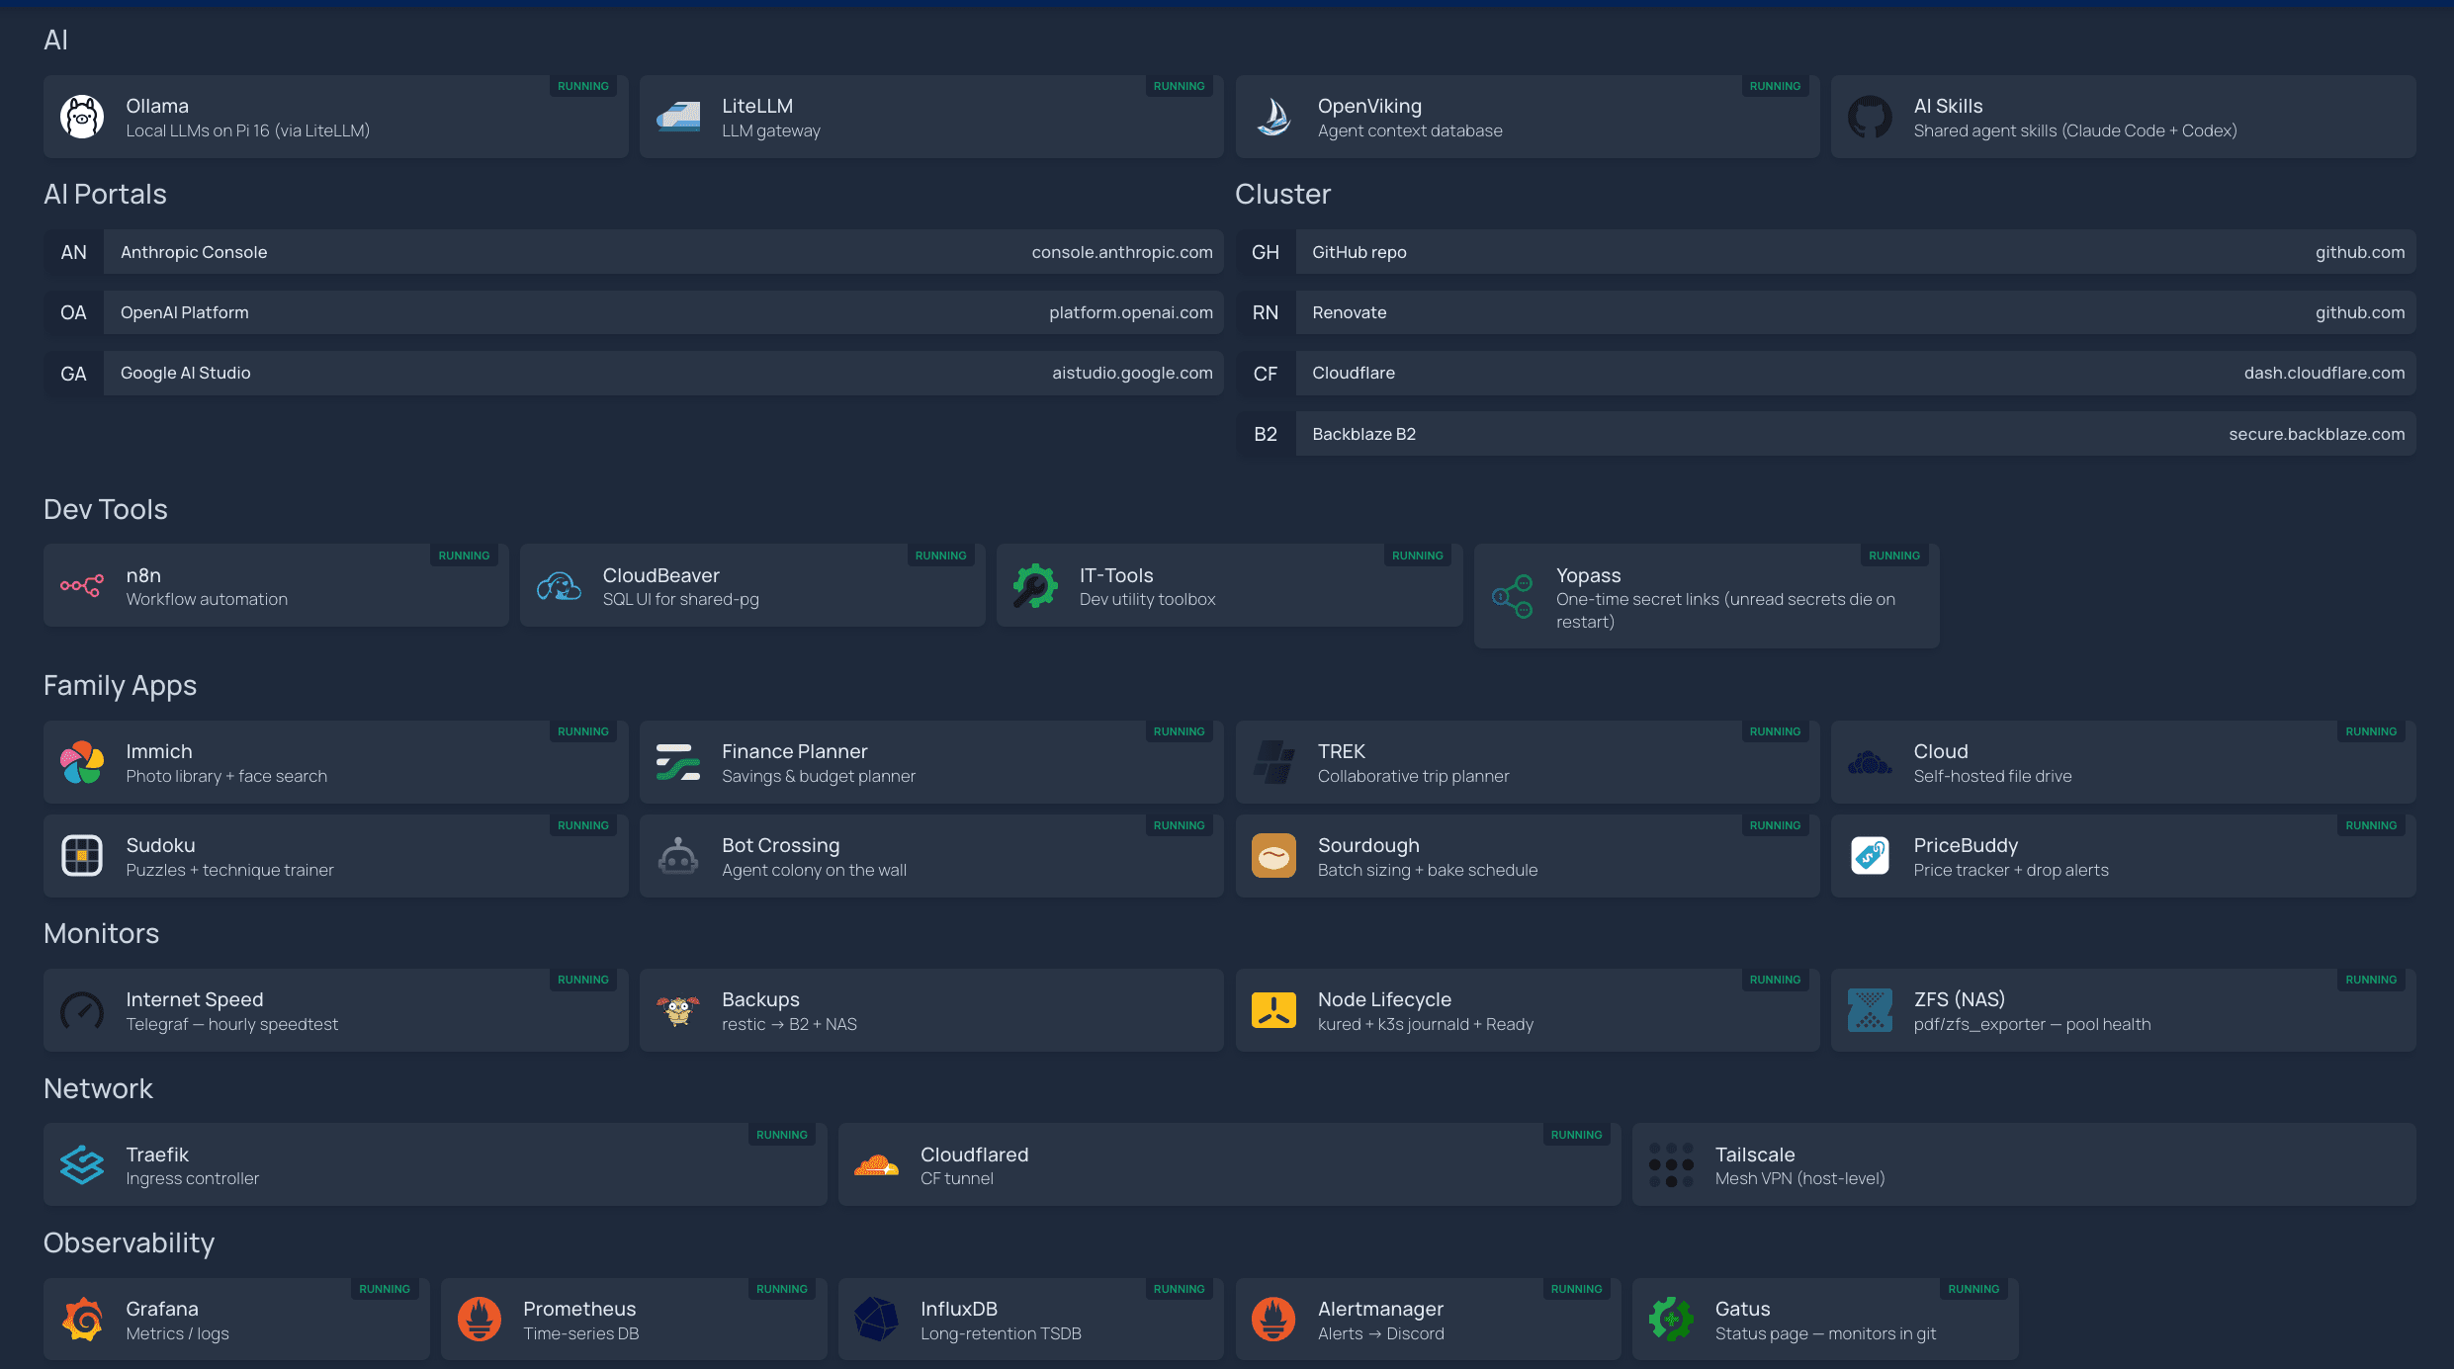Click 'Agent context database' description
This screenshot has width=2454, height=1369.
tap(1410, 131)
